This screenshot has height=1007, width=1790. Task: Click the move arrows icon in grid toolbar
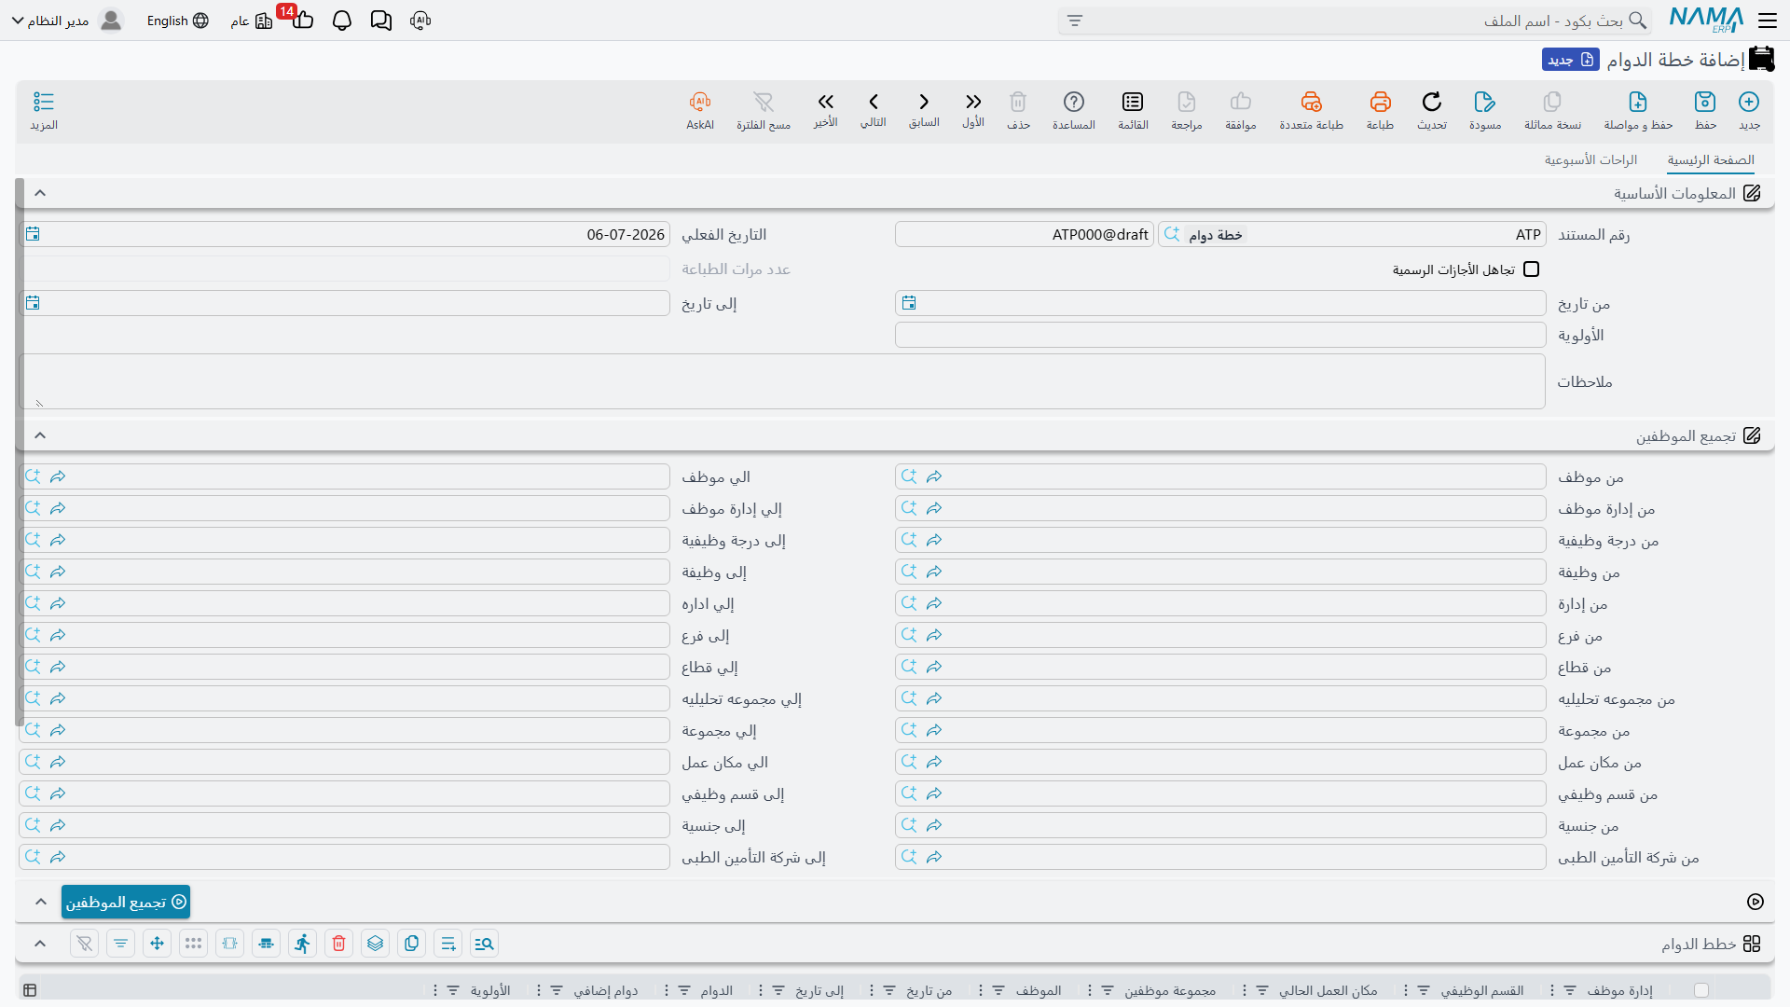[x=157, y=944]
